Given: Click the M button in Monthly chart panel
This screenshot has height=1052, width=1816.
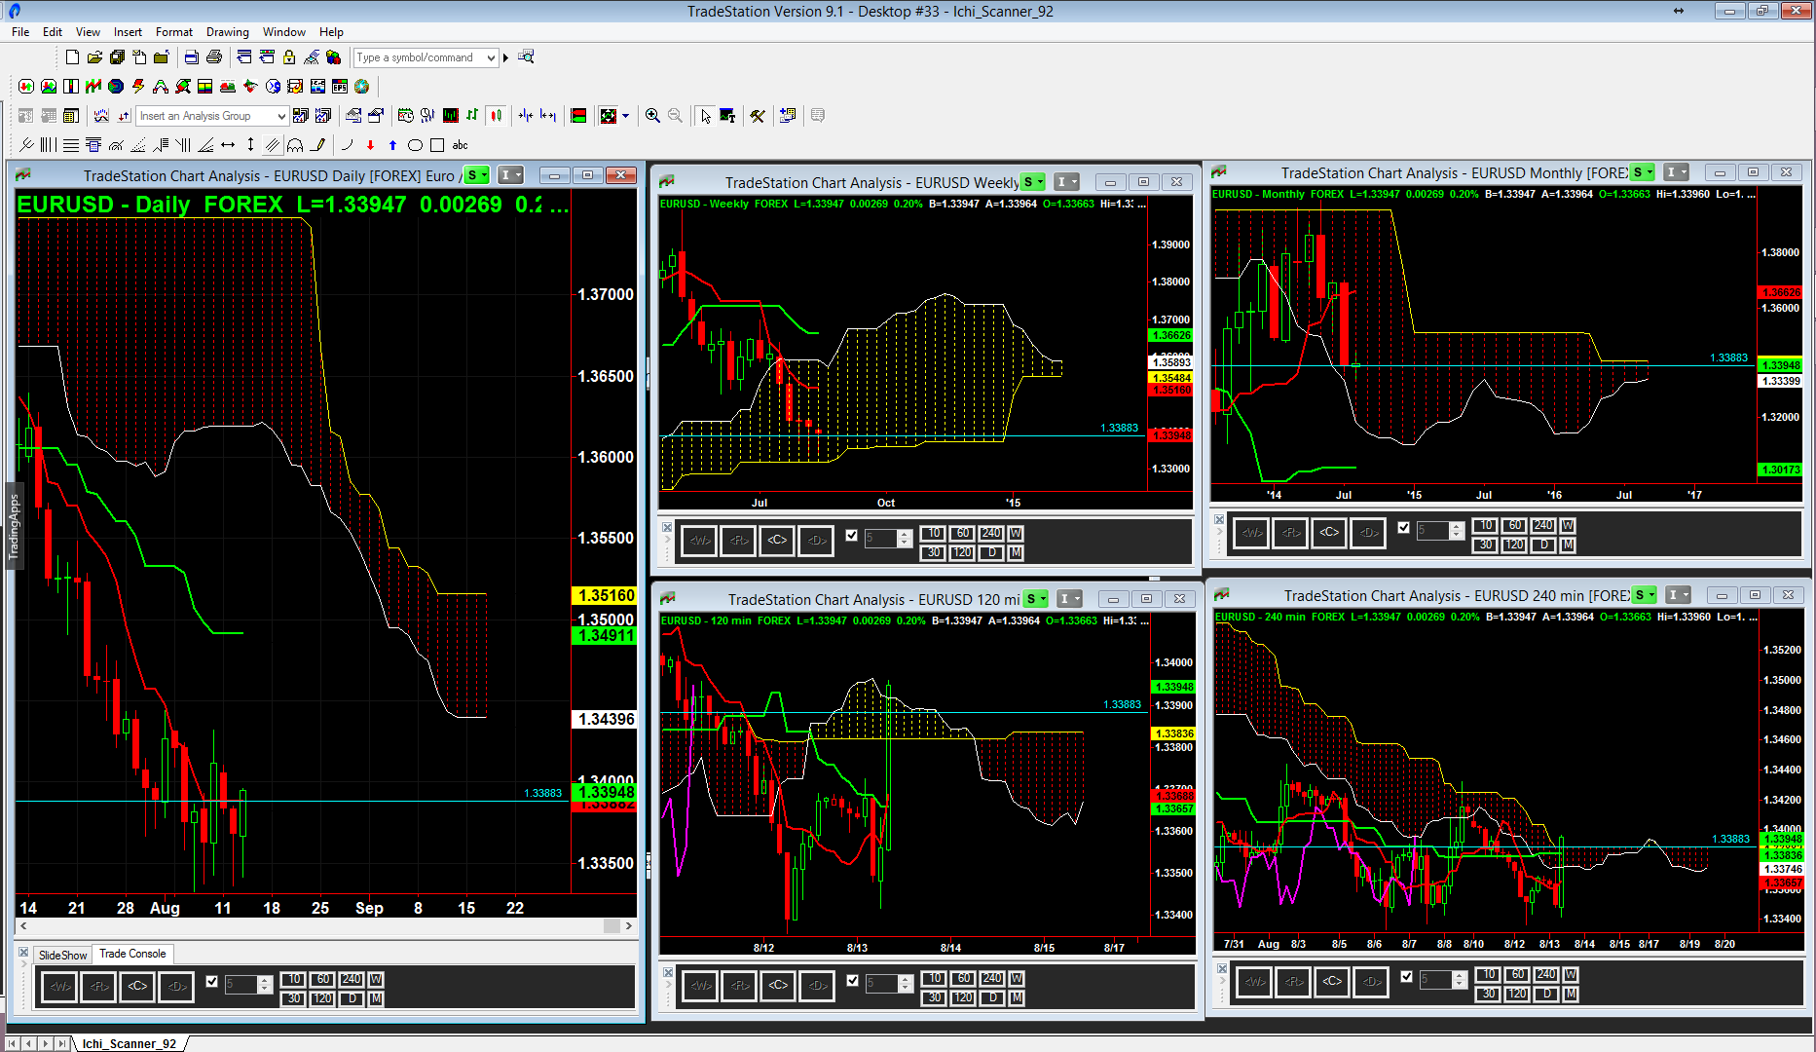Looking at the screenshot, I should [x=1568, y=545].
